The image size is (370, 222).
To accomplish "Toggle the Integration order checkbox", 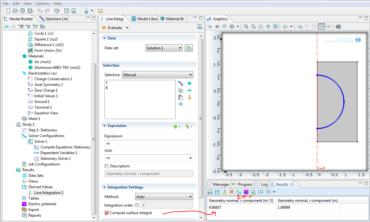I will (137, 205).
